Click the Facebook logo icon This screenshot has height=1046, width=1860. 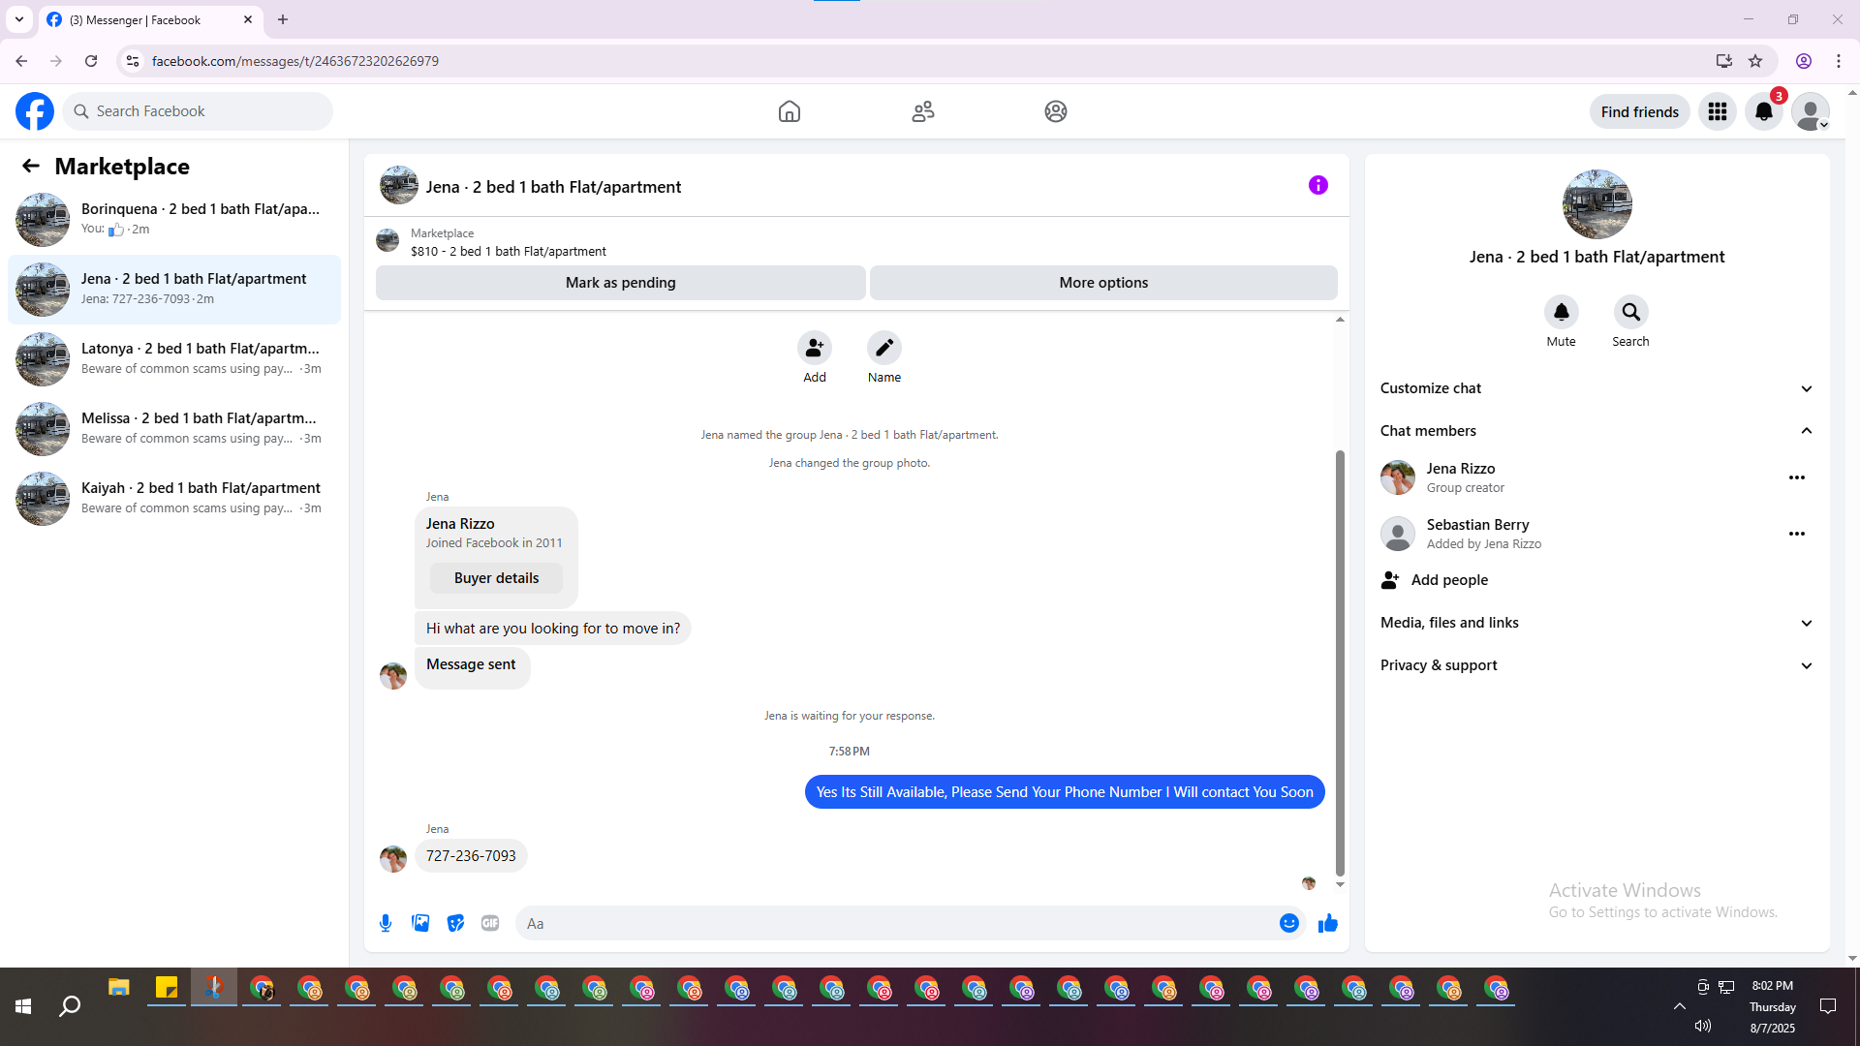35,111
